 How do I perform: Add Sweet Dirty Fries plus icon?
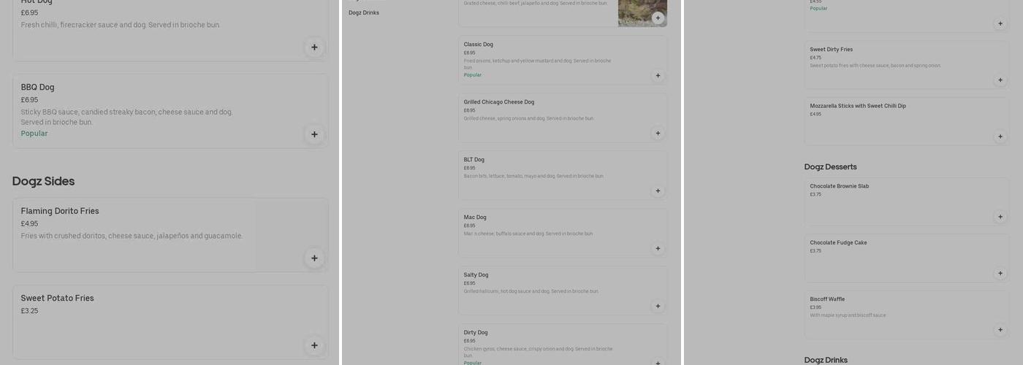coord(1000,80)
